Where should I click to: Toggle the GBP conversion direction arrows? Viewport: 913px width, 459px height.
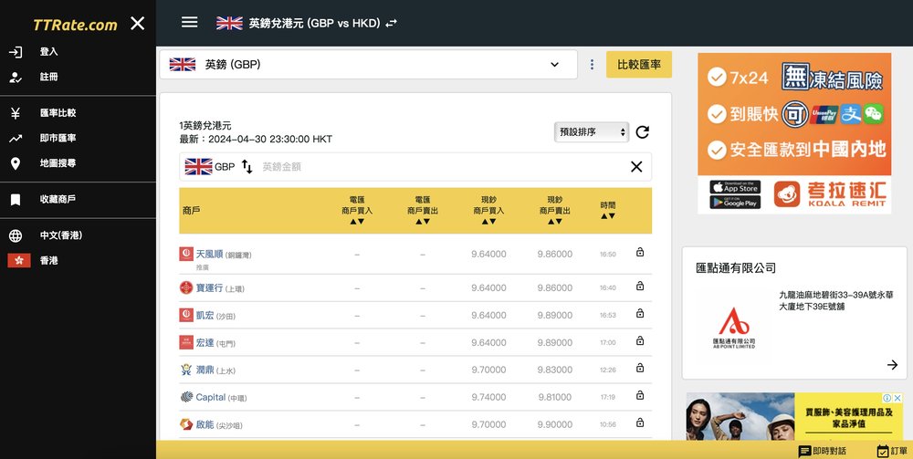[247, 167]
